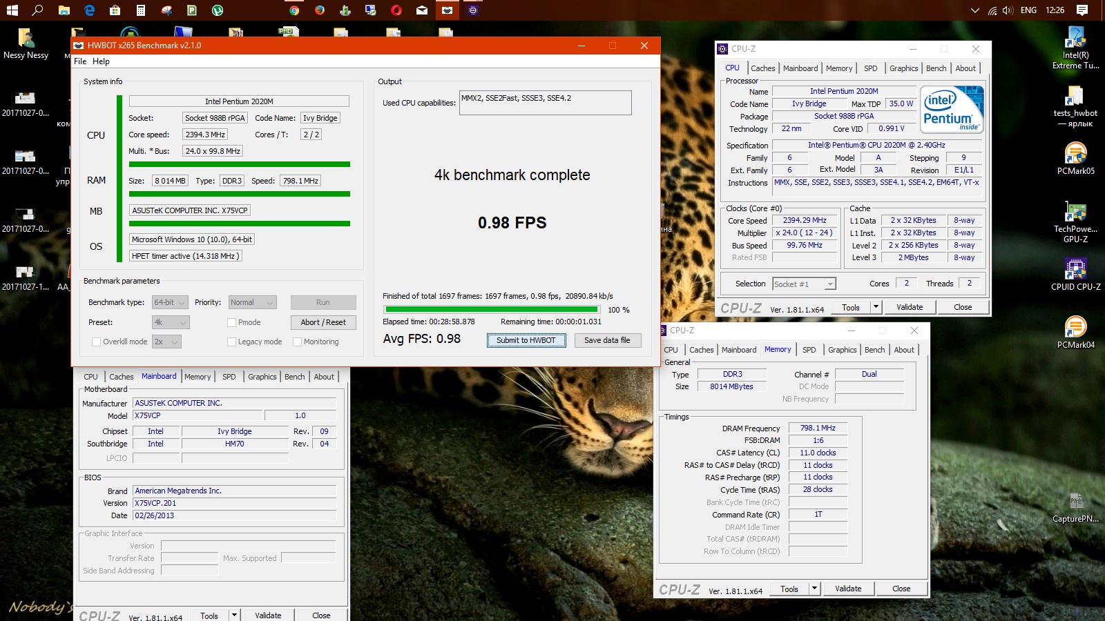Open the Bench tab in CPU-Z CPU window
The height and width of the screenshot is (621, 1105).
point(936,68)
